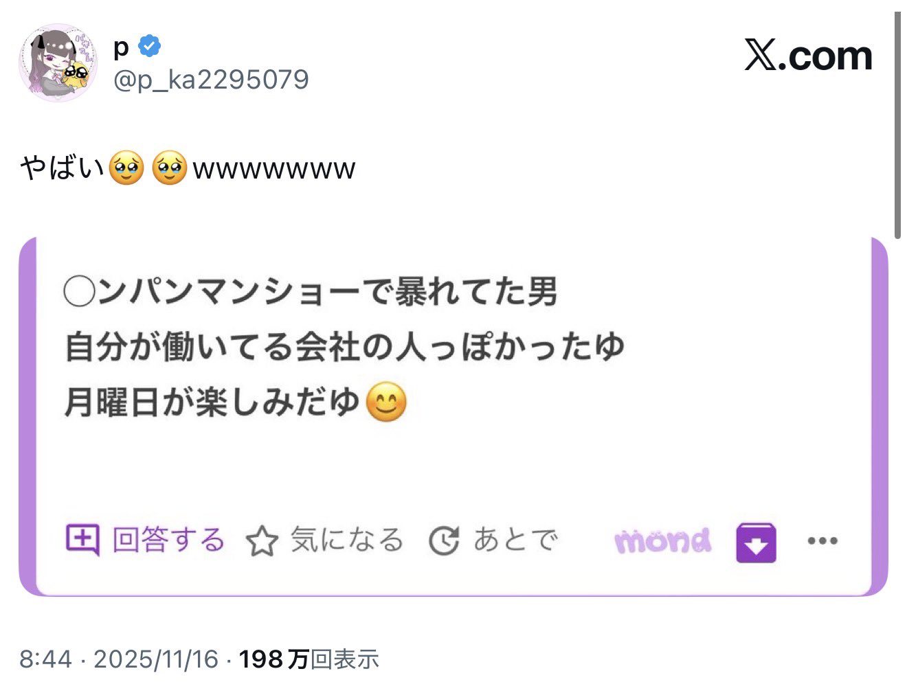Open user p's profile avatar
The width and height of the screenshot is (907, 682).
pos(58,63)
